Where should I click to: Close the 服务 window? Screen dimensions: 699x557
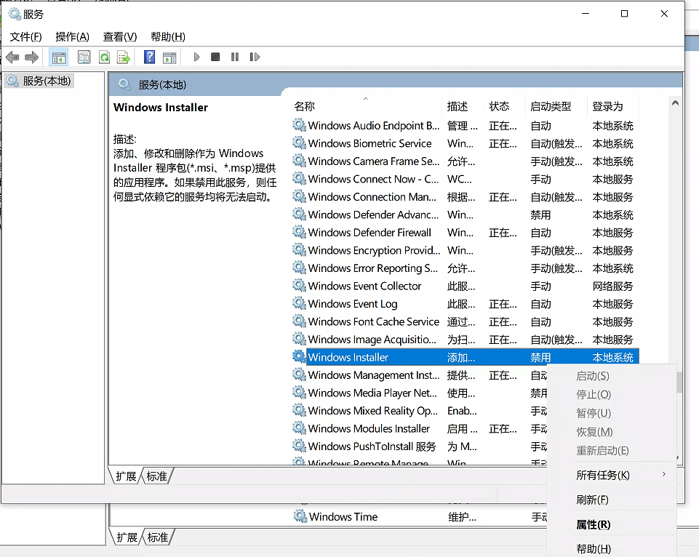click(x=664, y=14)
